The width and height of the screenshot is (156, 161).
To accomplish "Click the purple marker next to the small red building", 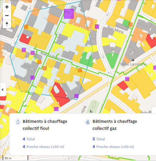I will tap(127, 79).
